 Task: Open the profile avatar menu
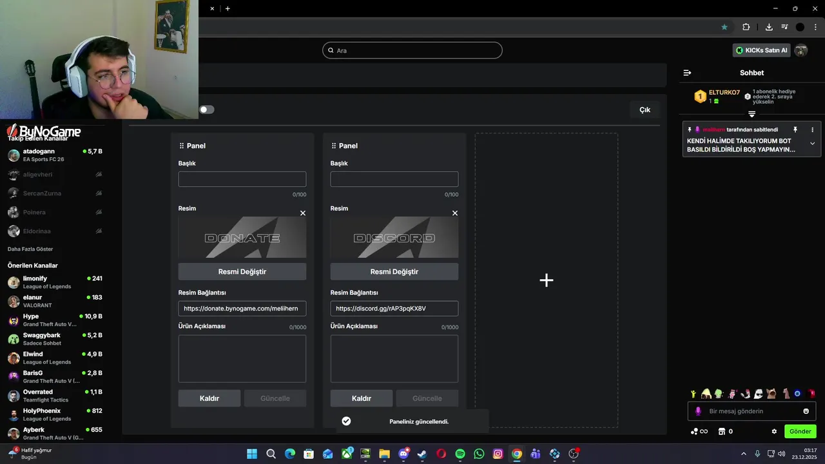click(801, 50)
